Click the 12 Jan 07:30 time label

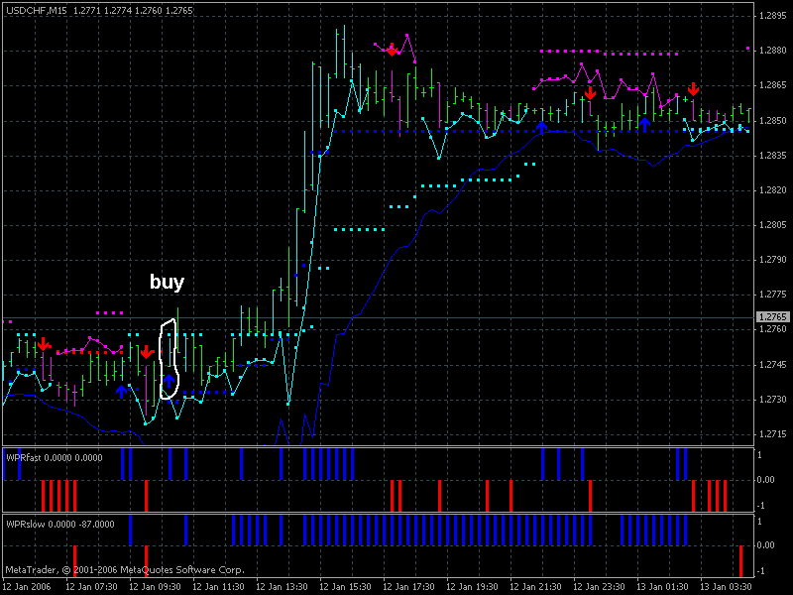click(91, 587)
